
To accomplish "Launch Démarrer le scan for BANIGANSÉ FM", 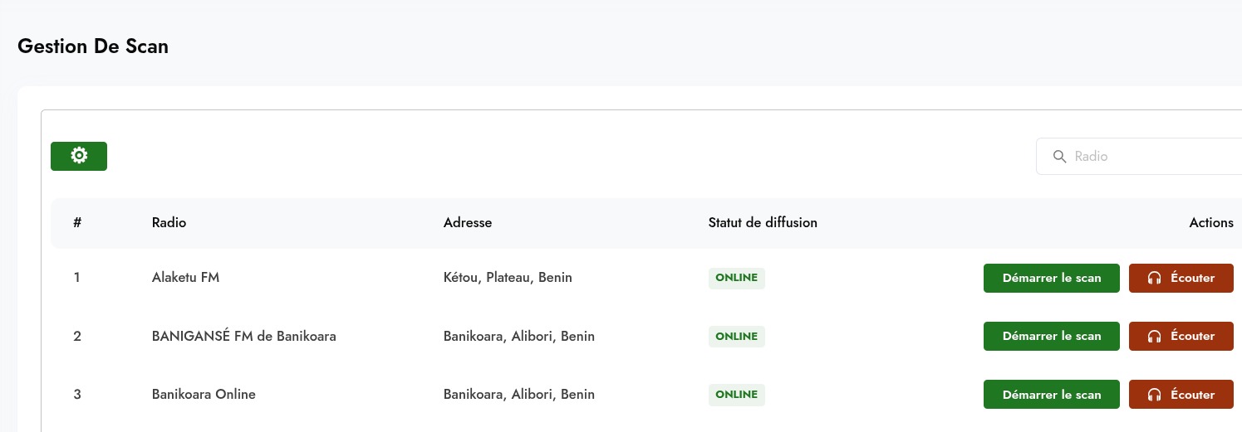I will pyautogui.click(x=1051, y=337).
